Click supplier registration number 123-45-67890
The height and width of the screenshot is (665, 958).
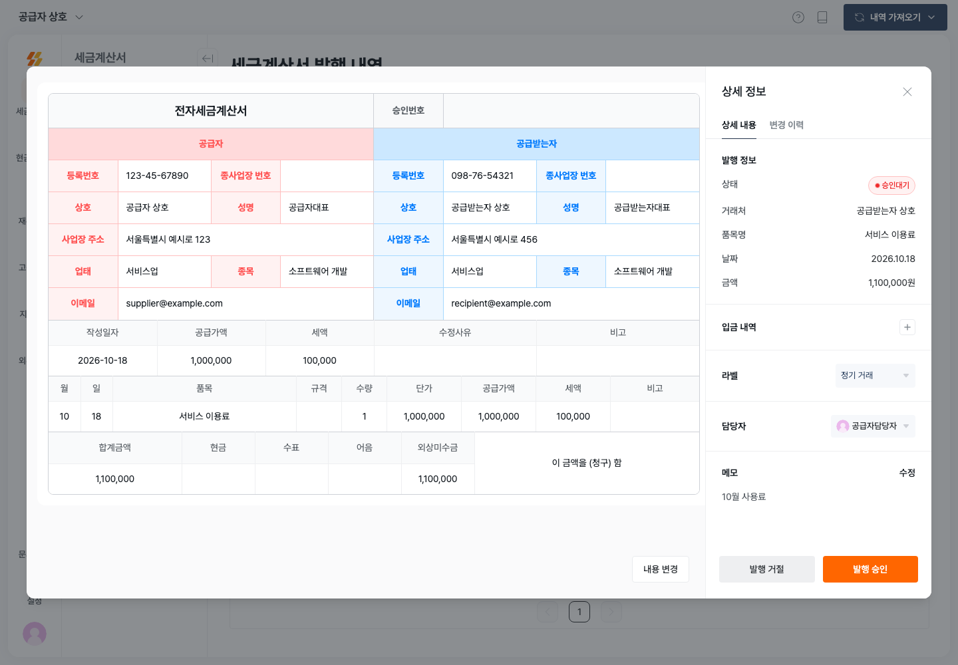(x=157, y=176)
